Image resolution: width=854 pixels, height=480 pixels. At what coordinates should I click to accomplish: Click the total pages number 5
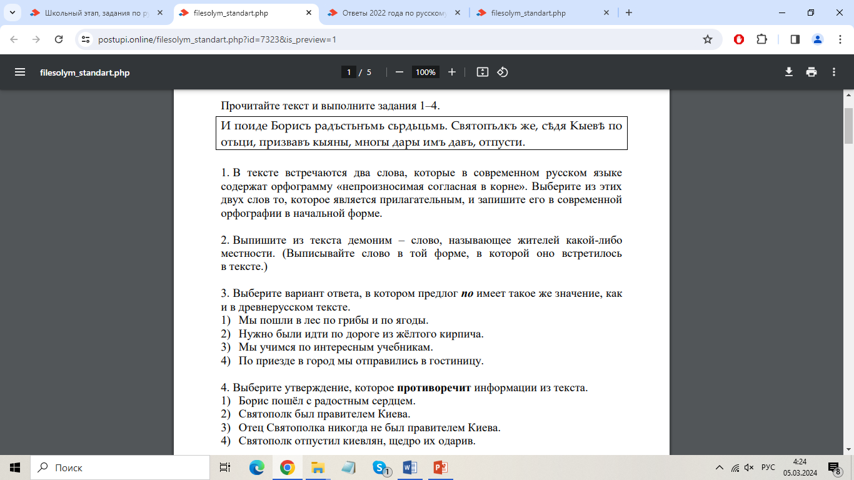coord(369,72)
